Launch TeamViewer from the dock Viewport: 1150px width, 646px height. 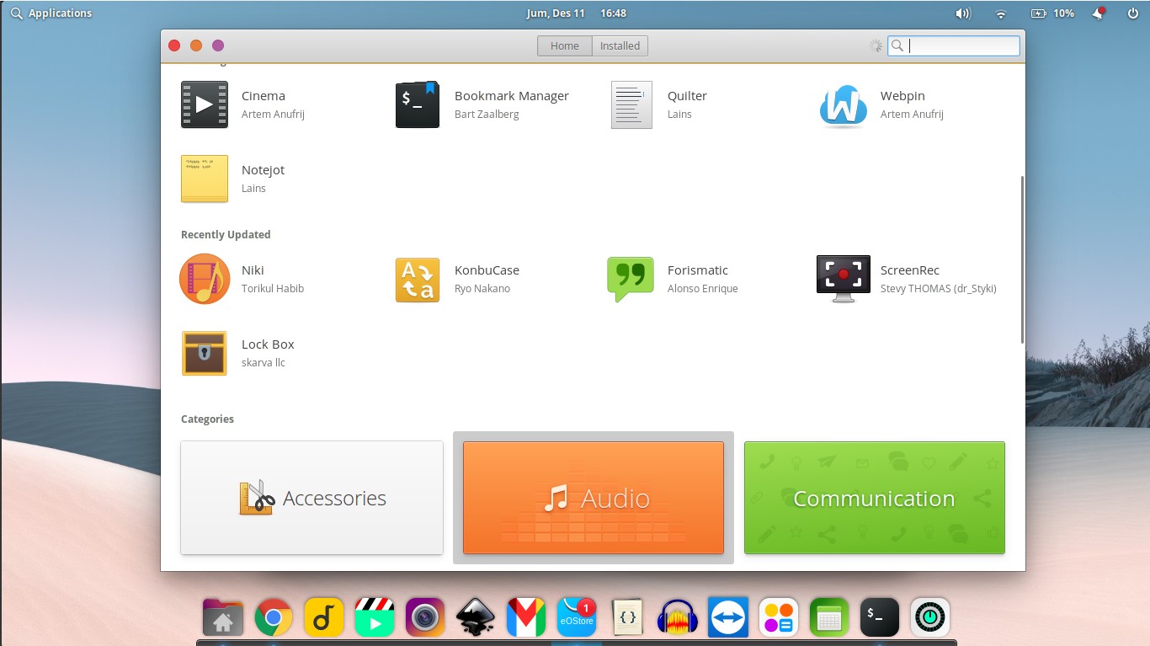coord(728,618)
